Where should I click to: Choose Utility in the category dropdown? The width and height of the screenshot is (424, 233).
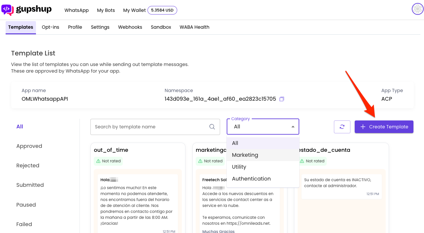click(x=239, y=167)
